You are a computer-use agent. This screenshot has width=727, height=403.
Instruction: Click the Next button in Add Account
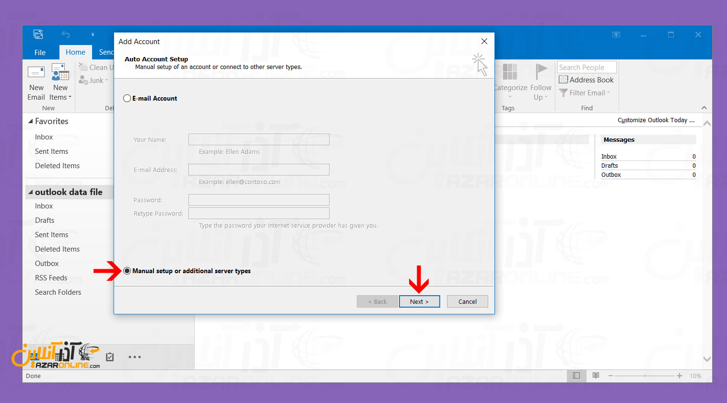pyautogui.click(x=419, y=301)
